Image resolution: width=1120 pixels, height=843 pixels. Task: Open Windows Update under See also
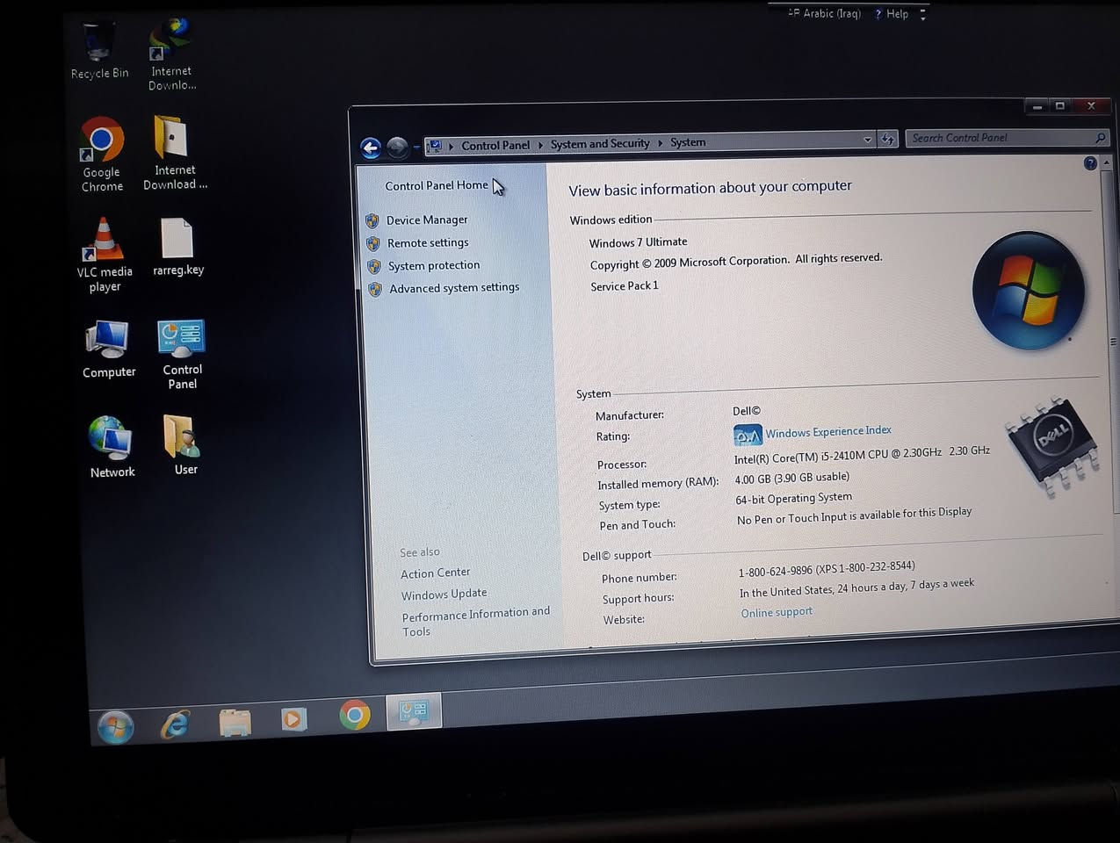[x=444, y=594]
